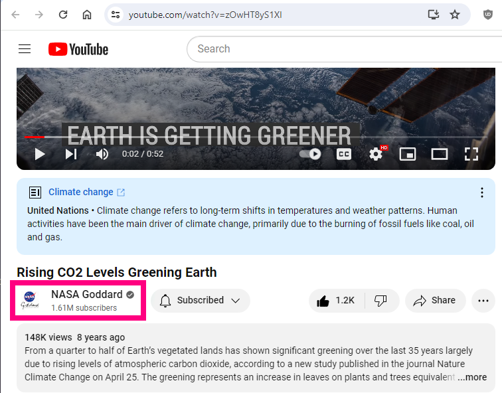Toggle closed captions
Image resolution: width=502 pixels, height=393 pixels.
coord(343,154)
